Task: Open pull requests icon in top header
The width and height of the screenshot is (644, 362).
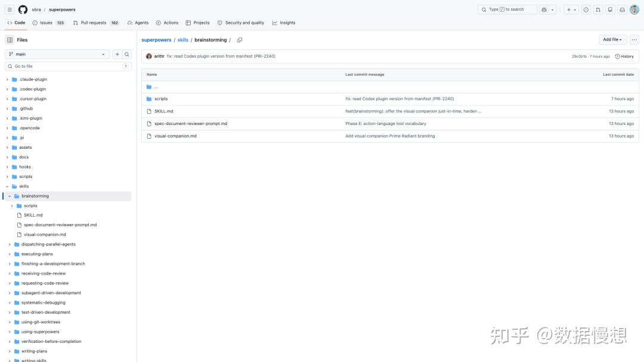Action: [x=598, y=10]
